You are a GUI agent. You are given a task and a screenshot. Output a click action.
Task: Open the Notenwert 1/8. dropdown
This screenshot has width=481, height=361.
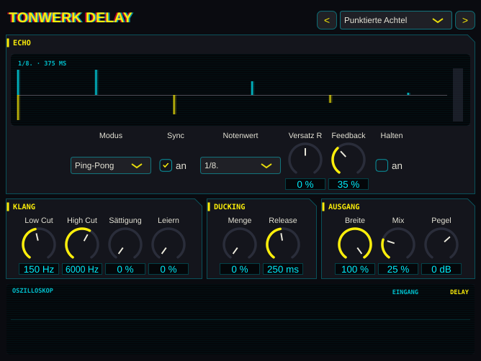[240, 165]
